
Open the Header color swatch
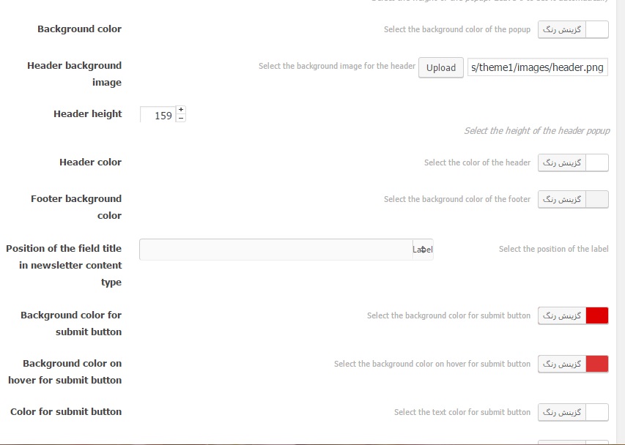click(x=597, y=162)
